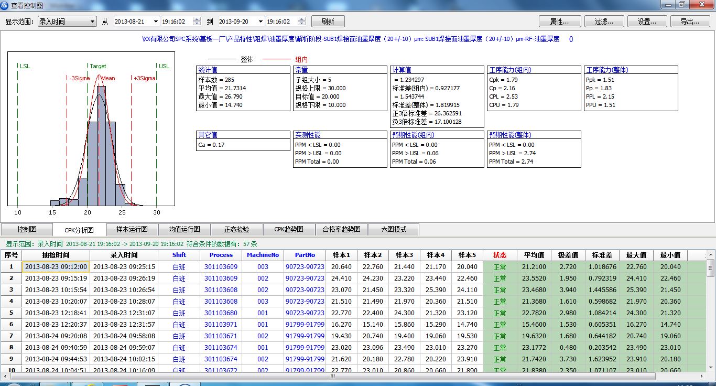
Task: Click the Ppk = 1.51 value
Action: click(x=600, y=80)
